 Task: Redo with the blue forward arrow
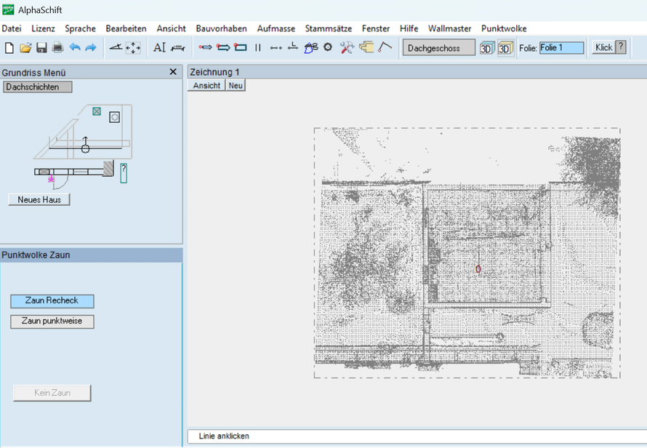[x=90, y=47]
